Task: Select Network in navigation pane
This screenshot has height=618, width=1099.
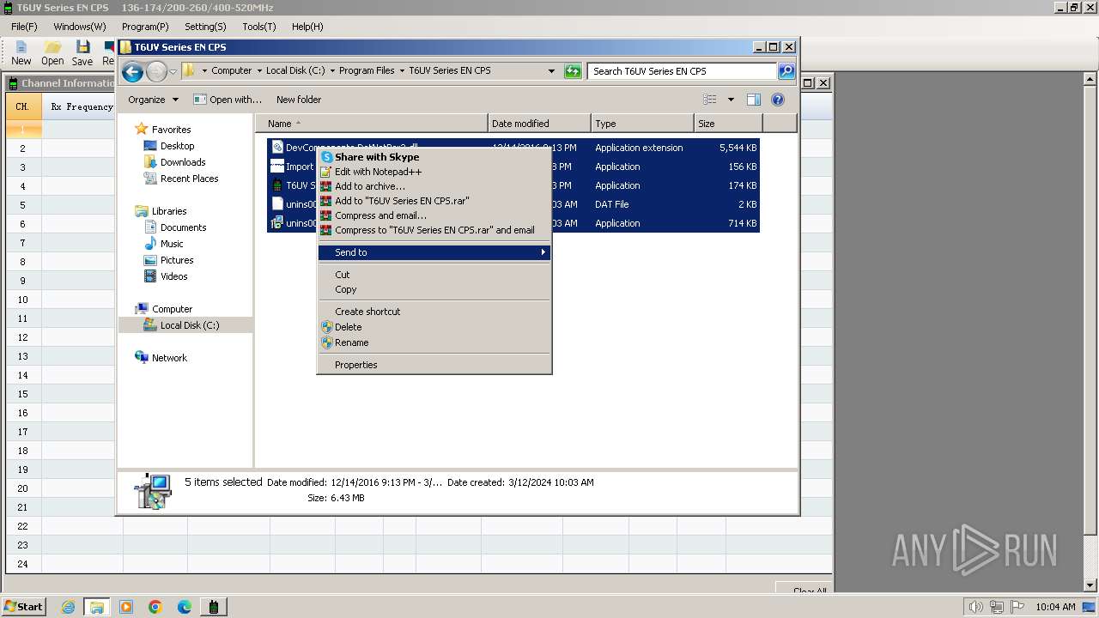Action: coord(169,358)
